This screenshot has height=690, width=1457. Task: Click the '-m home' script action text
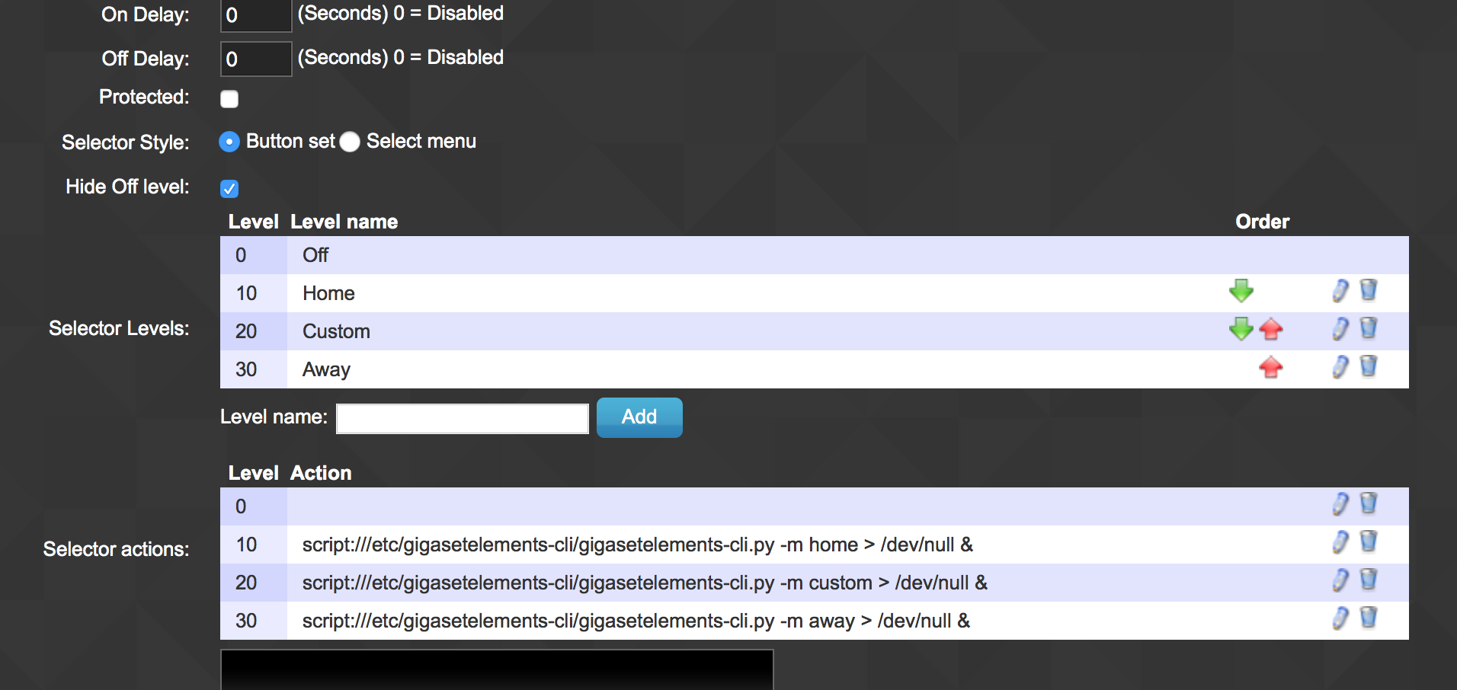click(x=638, y=545)
